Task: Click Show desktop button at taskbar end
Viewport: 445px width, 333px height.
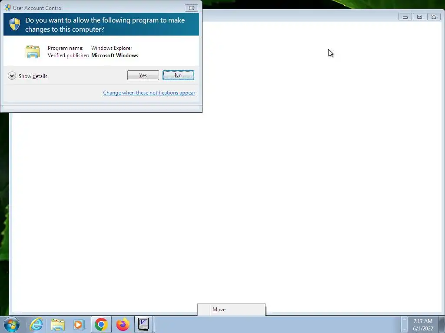Action: click(x=442, y=324)
